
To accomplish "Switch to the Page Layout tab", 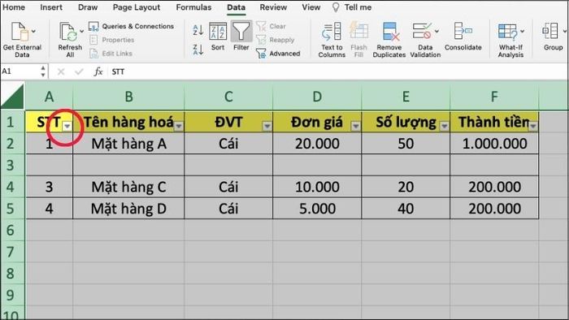I will (137, 7).
